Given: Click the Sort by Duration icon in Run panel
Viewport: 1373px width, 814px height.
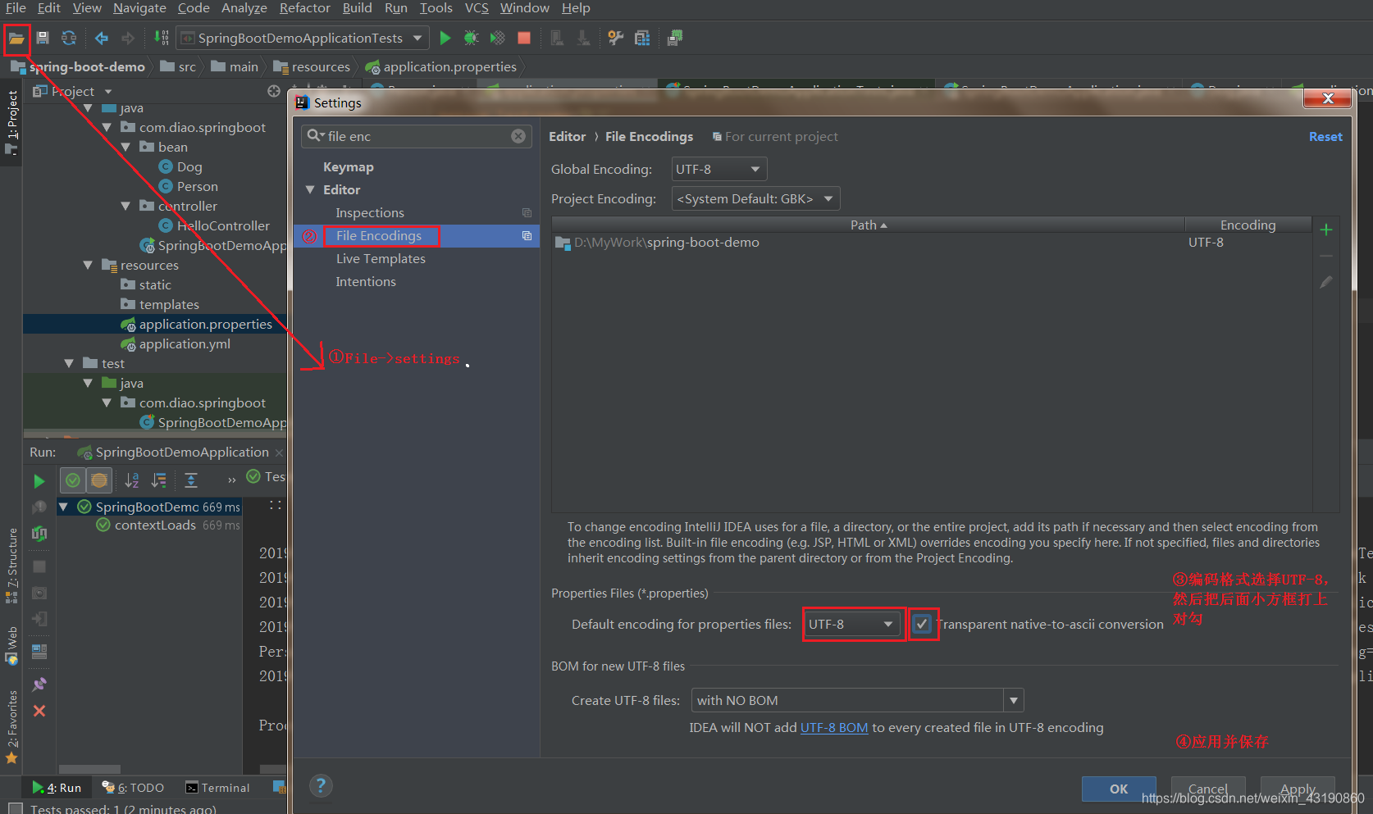Looking at the screenshot, I should [x=159, y=480].
